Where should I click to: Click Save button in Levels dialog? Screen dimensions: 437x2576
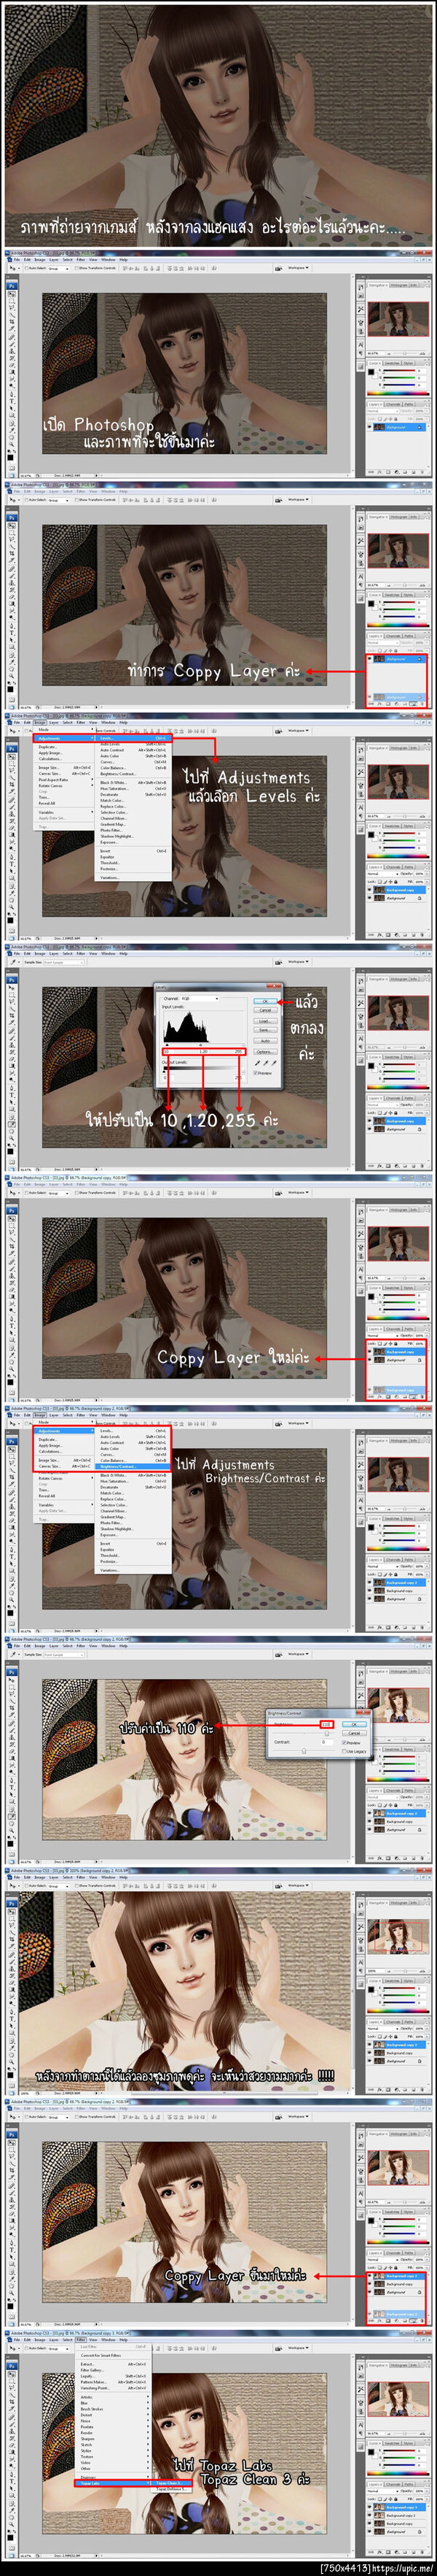pos(267,1030)
